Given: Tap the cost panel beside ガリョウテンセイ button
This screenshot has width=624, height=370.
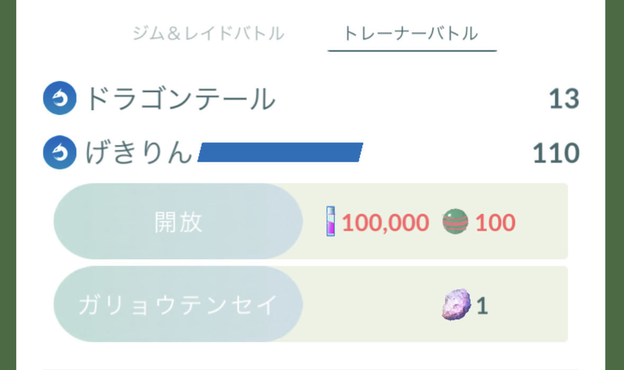Looking at the screenshot, I should (x=436, y=304).
